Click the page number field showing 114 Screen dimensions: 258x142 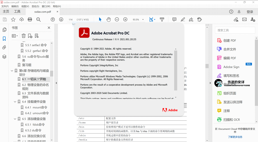(71, 19)
